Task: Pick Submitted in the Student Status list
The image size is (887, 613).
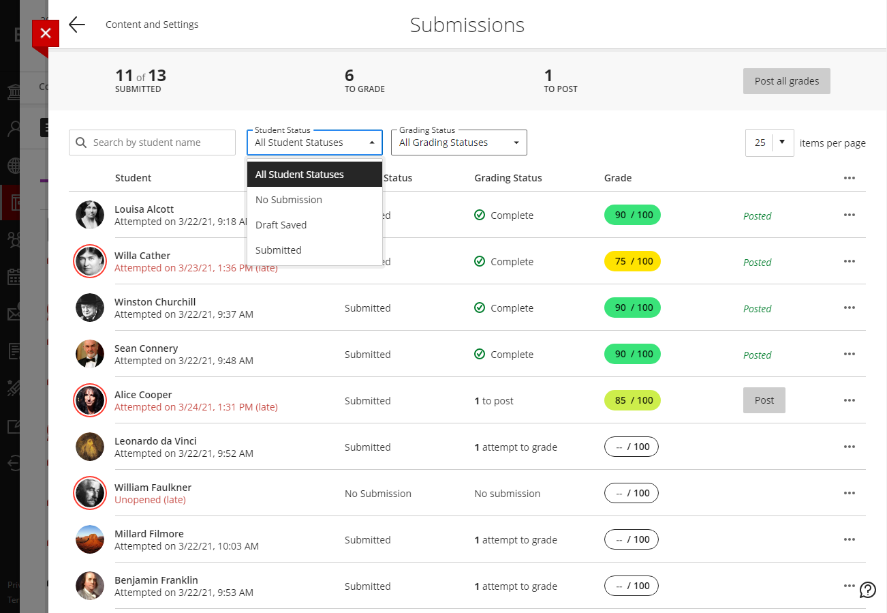Action: coord(278,250)
